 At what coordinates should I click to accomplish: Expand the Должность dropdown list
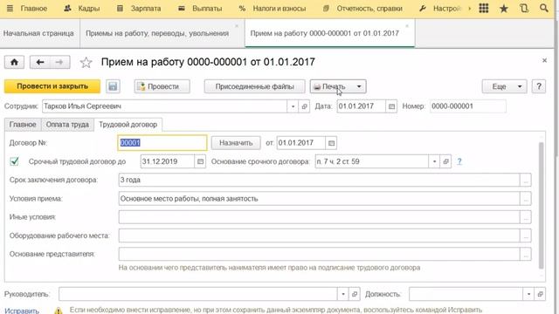[x=528, y=294]
